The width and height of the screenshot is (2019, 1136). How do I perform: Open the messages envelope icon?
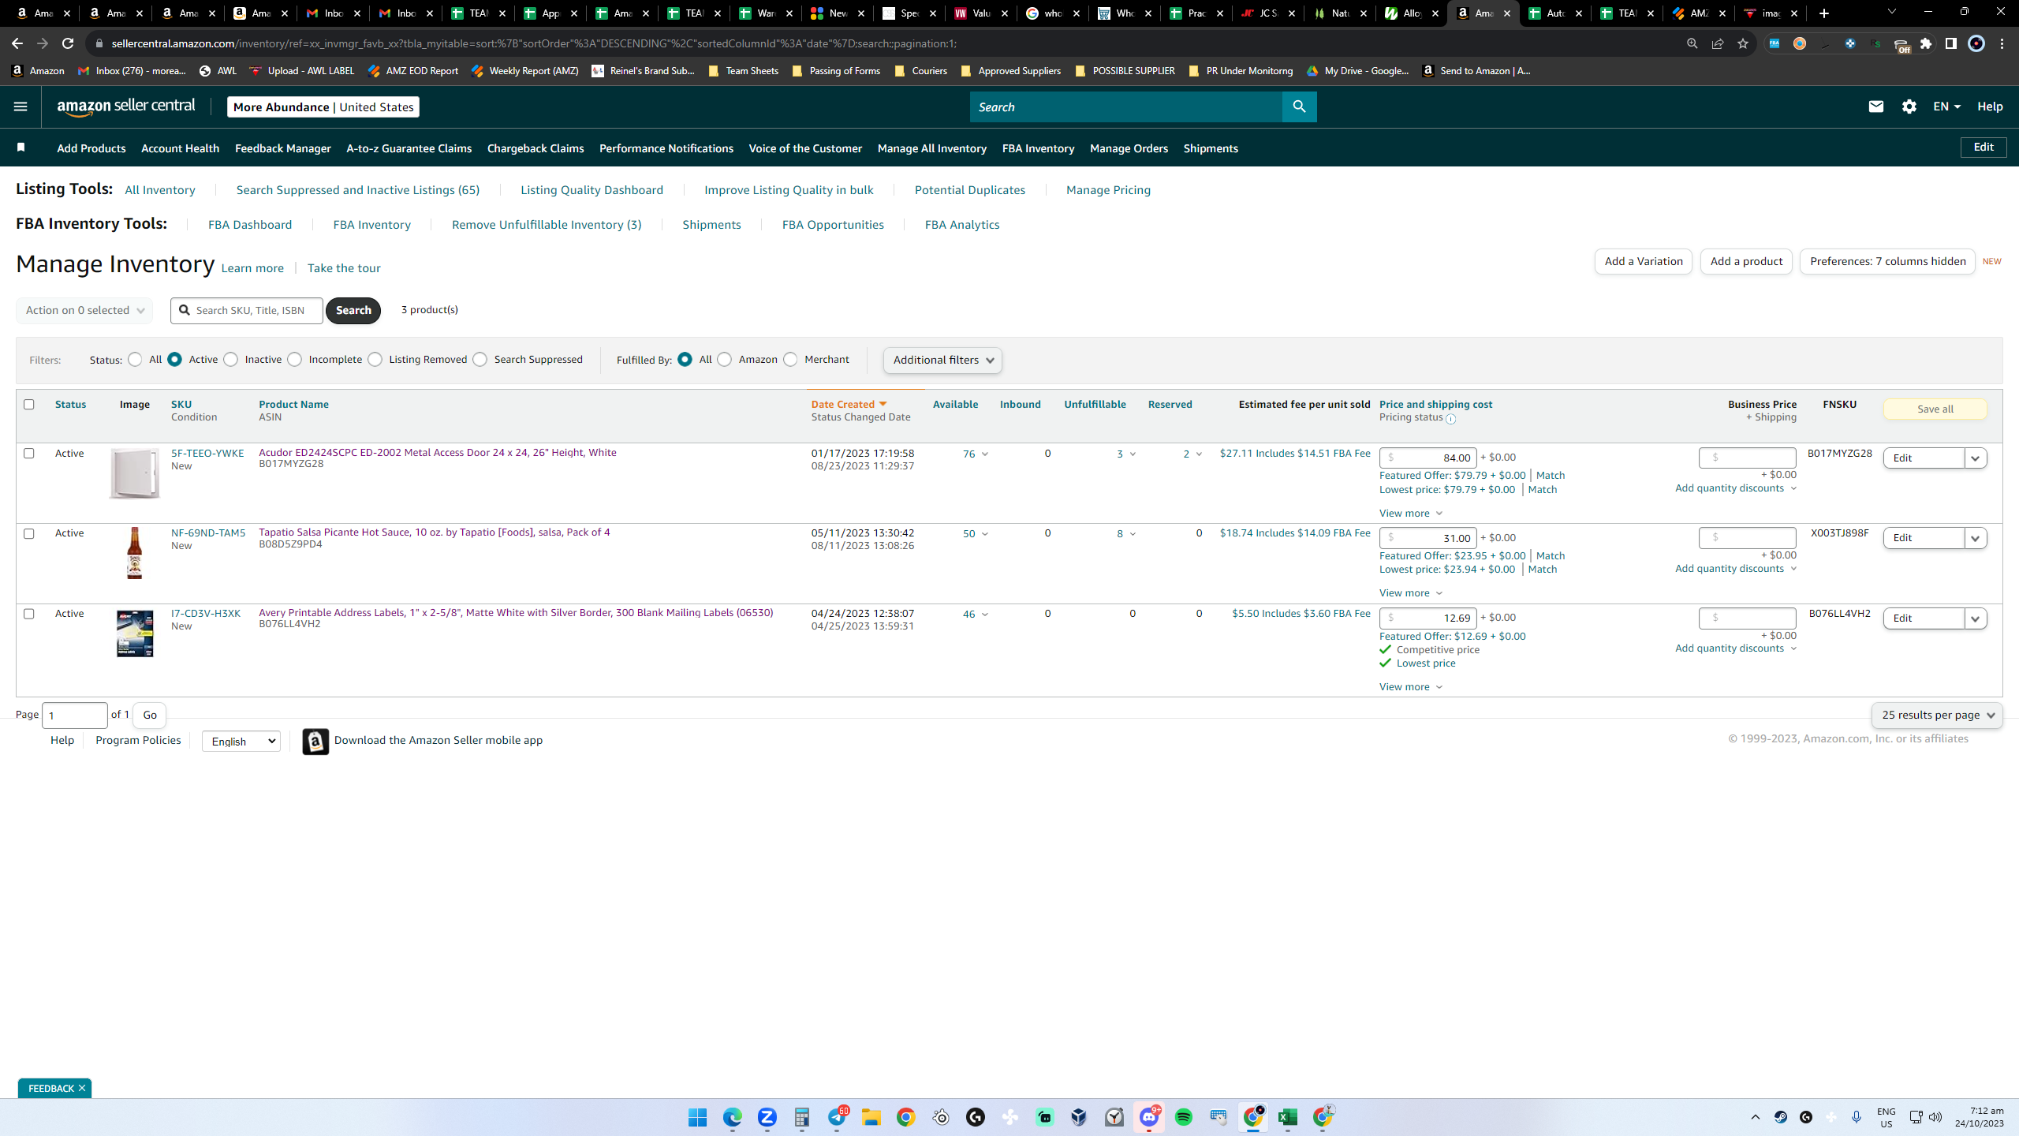coord(1875,106)
